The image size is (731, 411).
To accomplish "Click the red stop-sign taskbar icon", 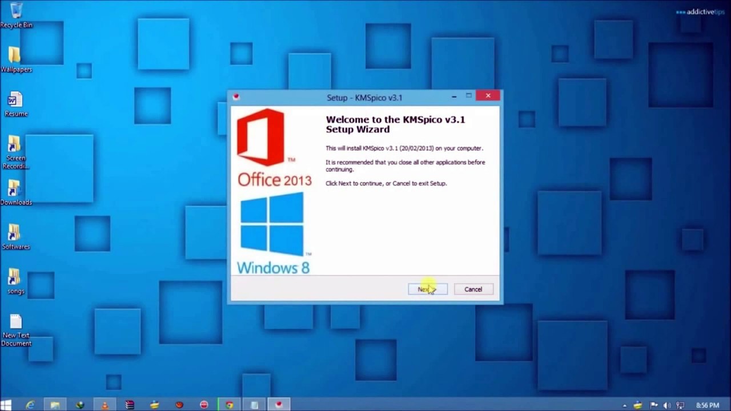I will tap(204, 405).
